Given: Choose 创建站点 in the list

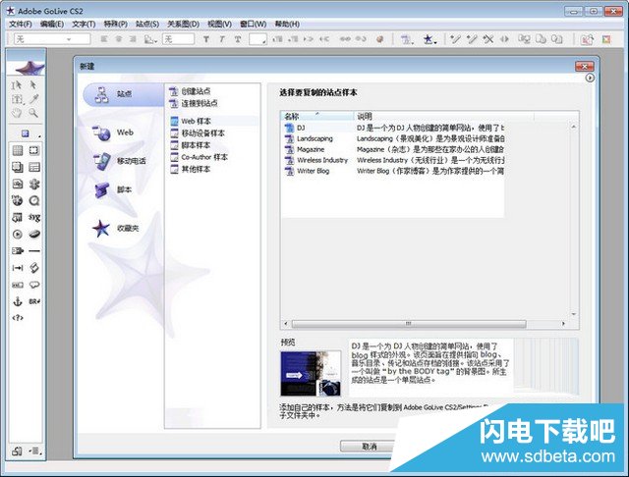Looking at the screenshot, I should click(x=190, y=91).
